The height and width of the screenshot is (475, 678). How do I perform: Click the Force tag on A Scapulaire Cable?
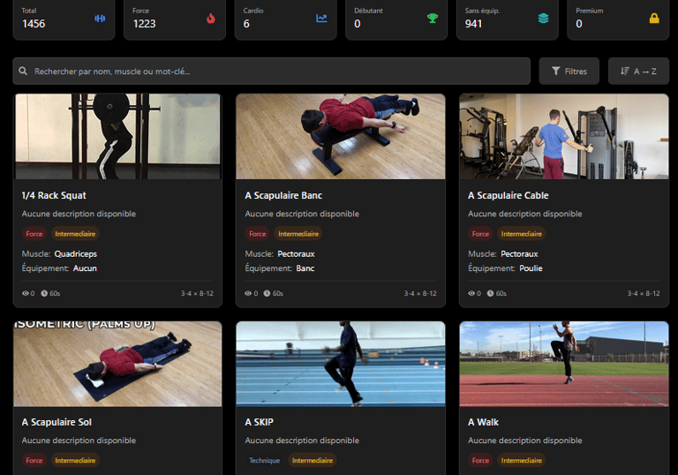480,234
